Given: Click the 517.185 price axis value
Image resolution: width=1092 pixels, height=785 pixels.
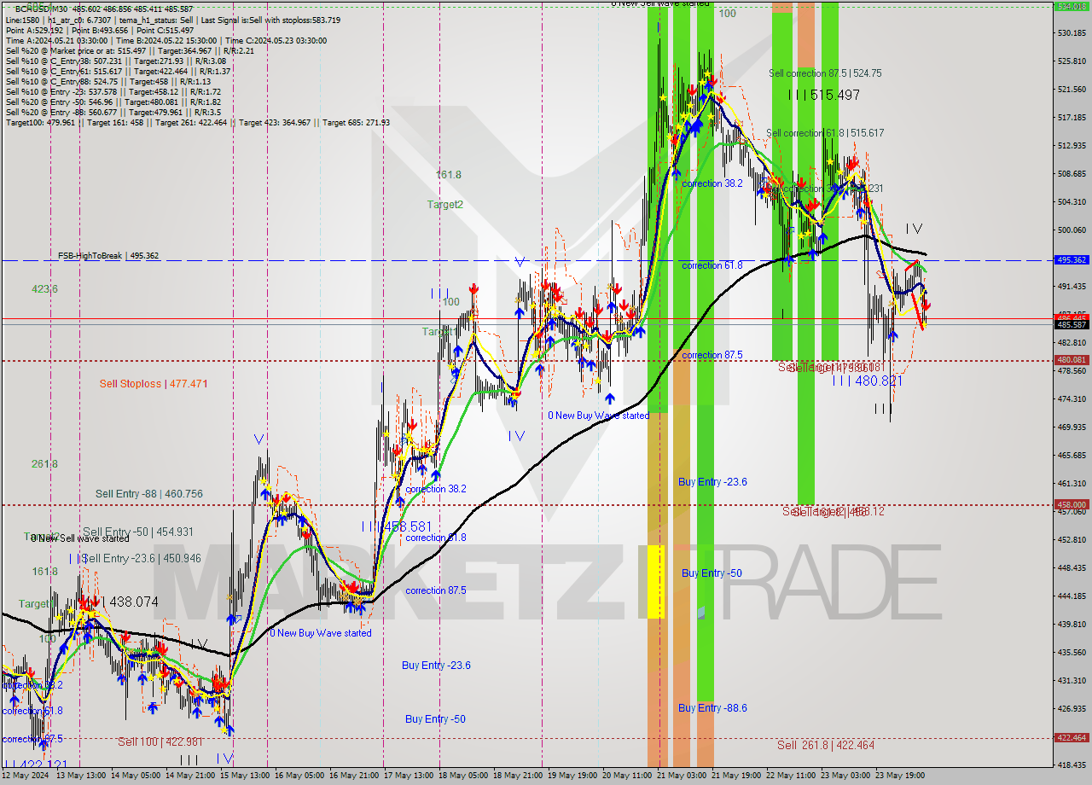Looking at the screenshot, I should coord(1072,118).
